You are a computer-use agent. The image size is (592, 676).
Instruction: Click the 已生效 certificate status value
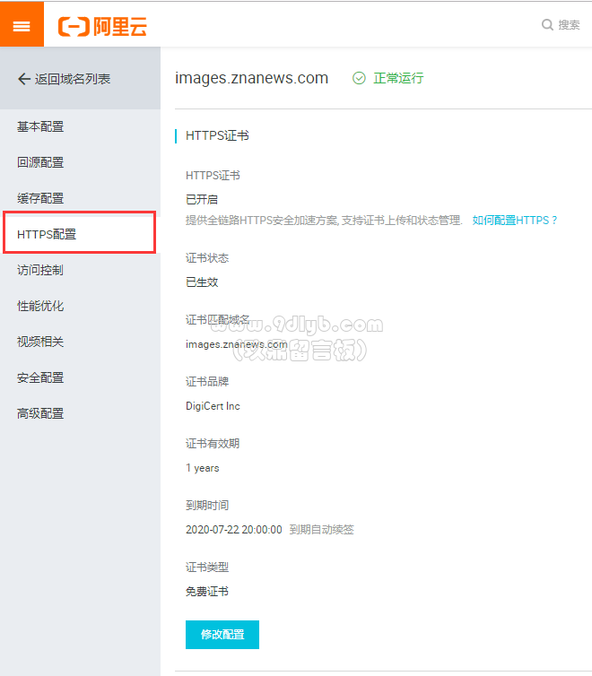(202, 282)
